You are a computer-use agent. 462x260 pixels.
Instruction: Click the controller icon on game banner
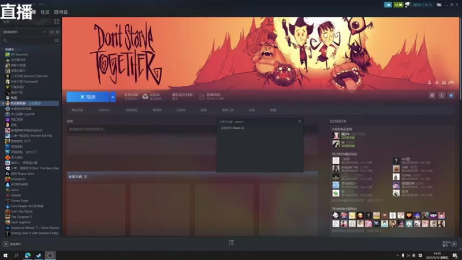[x=451, y=83]
